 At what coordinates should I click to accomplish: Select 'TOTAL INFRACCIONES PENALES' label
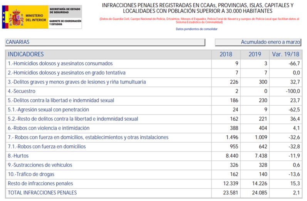(x=42, y=193)
